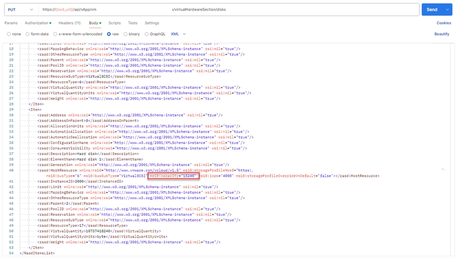The width and height of the screenshot is (457, 258).
Task: Expand the Send options arrow
Action: [448, 9]
